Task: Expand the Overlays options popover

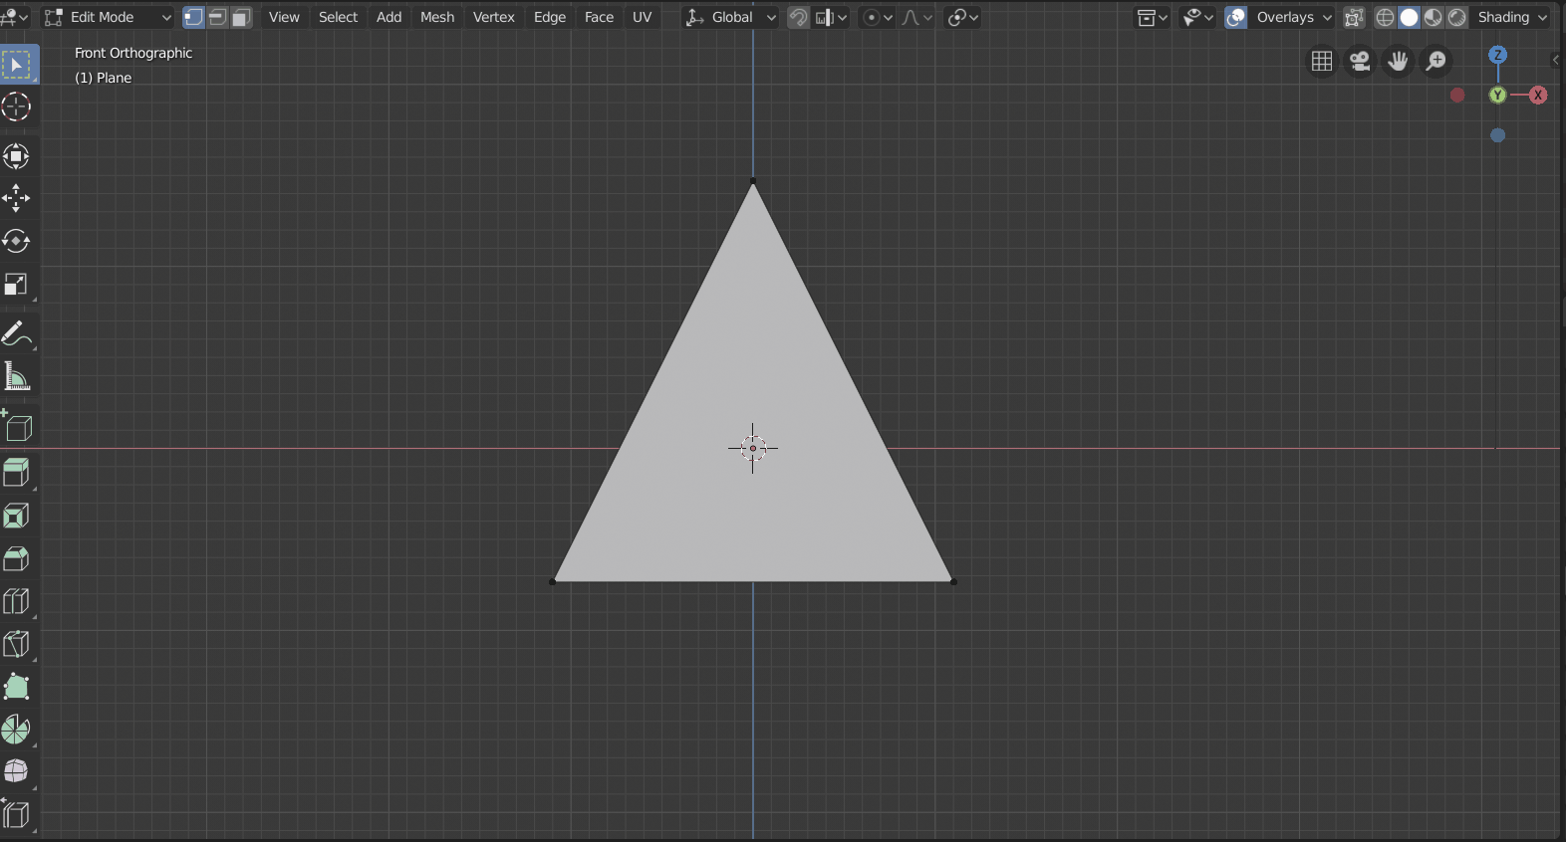Action: pos(1293,17)
